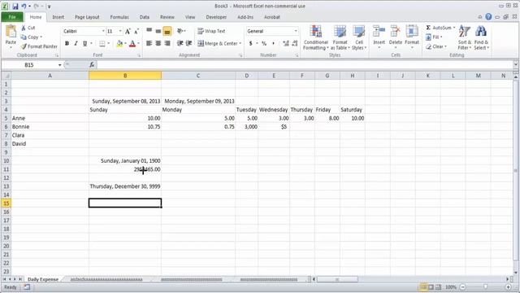Toggle Align Text Left
This screenshot has width=520, height=293.
[149, 43]
